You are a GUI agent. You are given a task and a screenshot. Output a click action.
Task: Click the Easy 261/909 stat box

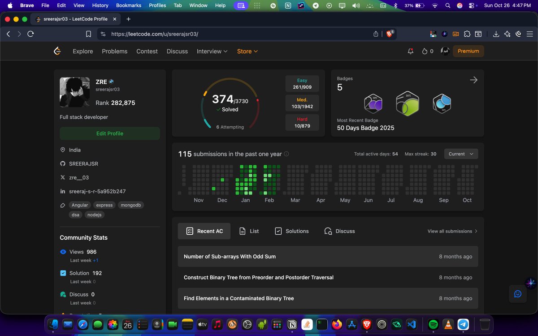click(302, 84)
